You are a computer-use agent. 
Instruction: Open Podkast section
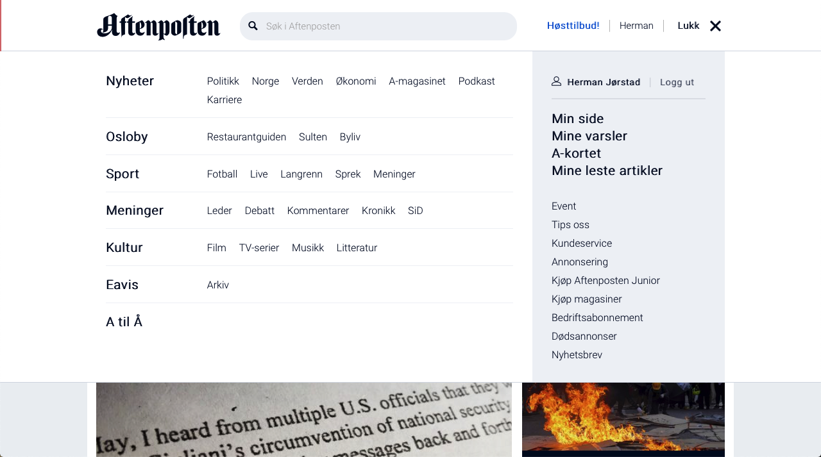(x=477, y=81)
